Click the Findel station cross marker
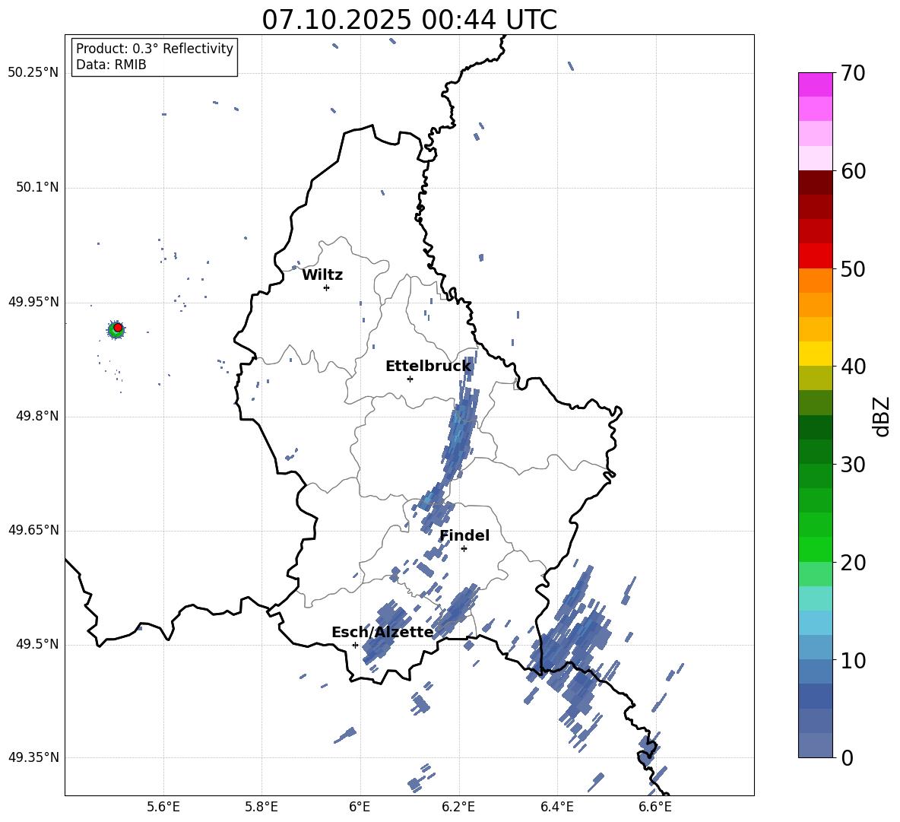Image resolution: width=900 pixels, height=822 pixels. [464, 549]
